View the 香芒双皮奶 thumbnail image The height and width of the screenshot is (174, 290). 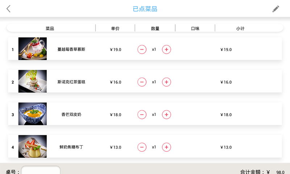coord(33,114)
